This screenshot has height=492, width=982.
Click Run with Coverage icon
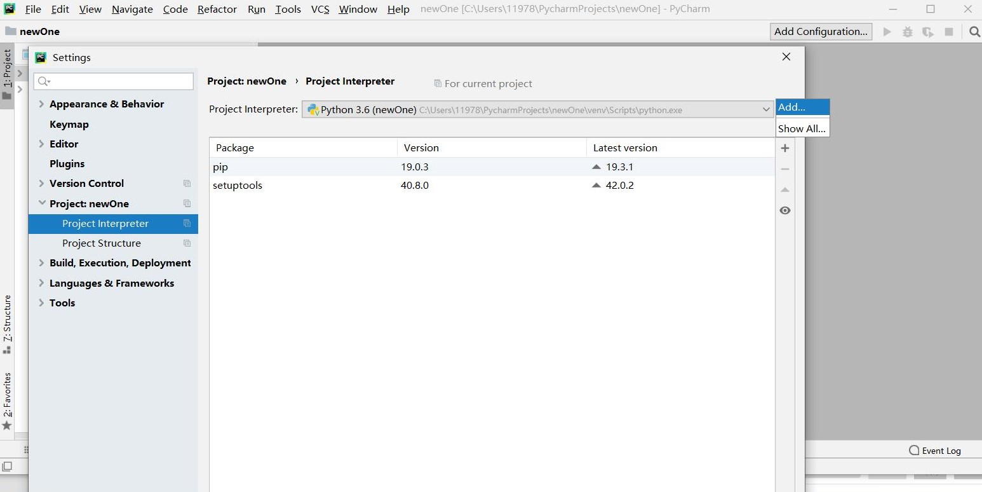928,32
